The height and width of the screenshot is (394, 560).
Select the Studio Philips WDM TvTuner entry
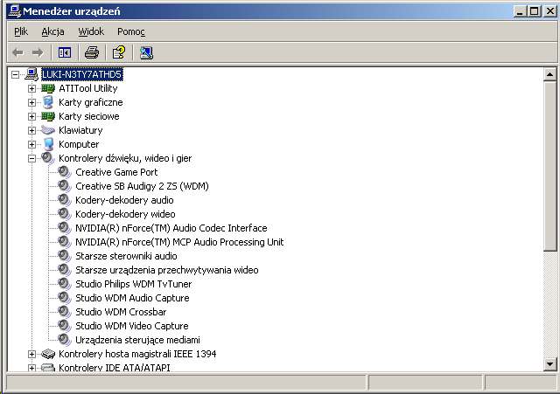tap(133, 284)
